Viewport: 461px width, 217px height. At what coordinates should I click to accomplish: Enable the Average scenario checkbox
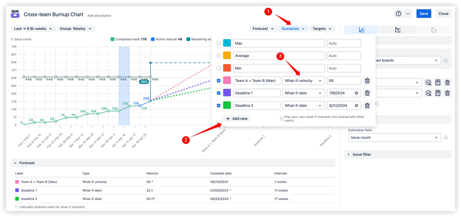219,56
